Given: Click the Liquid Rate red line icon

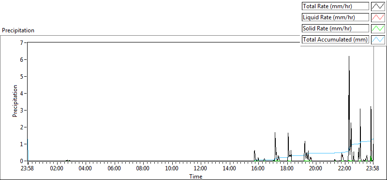Looking at the screenshot, I should pyautogui.click(x=378, y=17).
